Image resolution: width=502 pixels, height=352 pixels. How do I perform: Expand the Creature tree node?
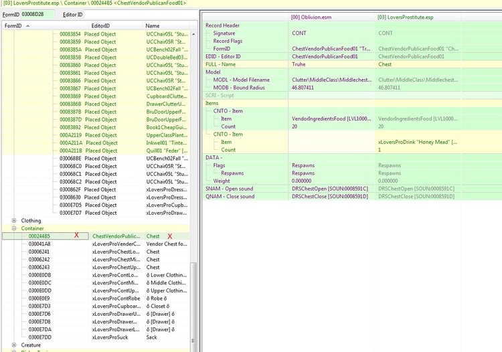pyautogui.click(x=14, y=345)
